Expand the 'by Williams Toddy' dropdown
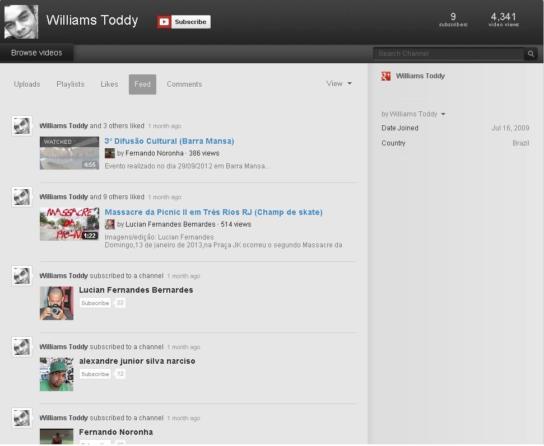This screenshot has height=446, width=544. click(x=413, y=114)
